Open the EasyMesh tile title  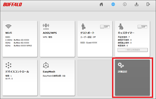pos(49,72)
